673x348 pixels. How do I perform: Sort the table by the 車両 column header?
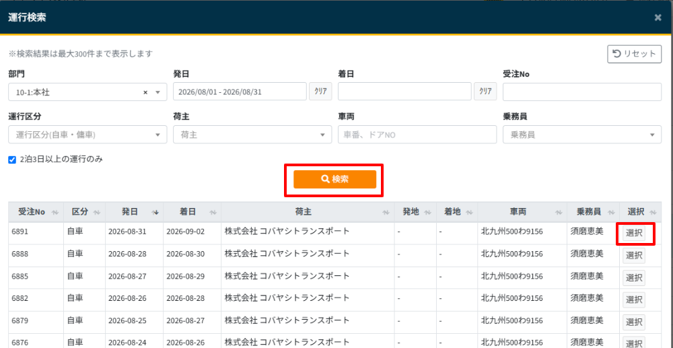pyautogui.click(x=522, y=212)
